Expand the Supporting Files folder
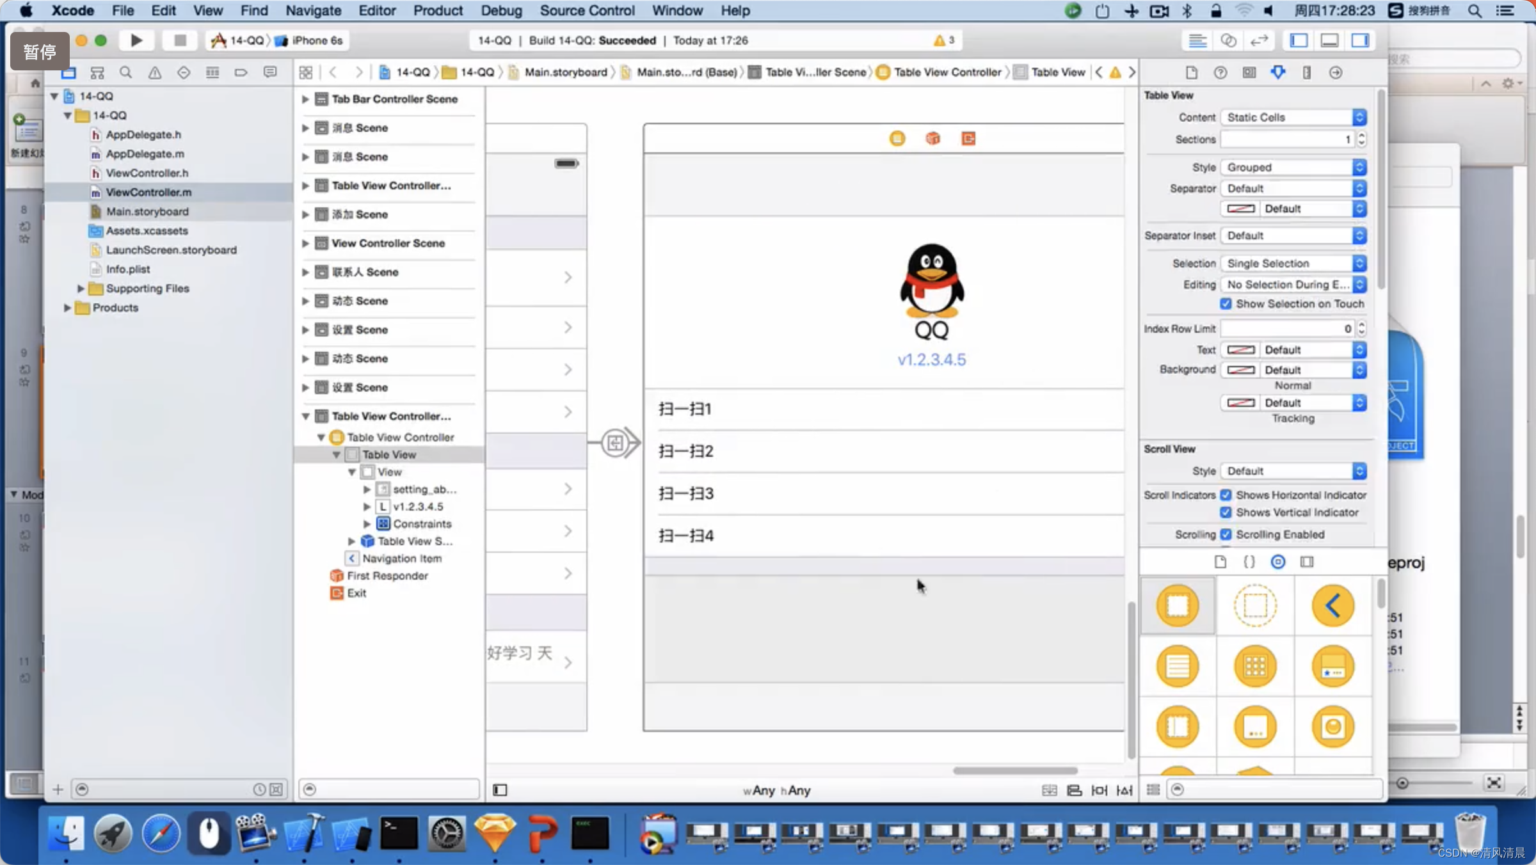 pyautogui.click(x=81, y=289)
